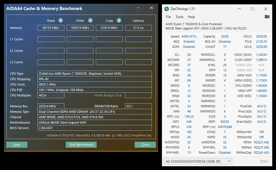Click the tREFI value 65535
The height and width of the screenshot is (170, 276).
[225, 122]
